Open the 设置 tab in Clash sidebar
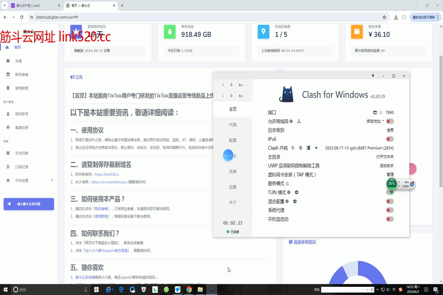The height and width of the screenshot is (295, 443). coord(233,187)
